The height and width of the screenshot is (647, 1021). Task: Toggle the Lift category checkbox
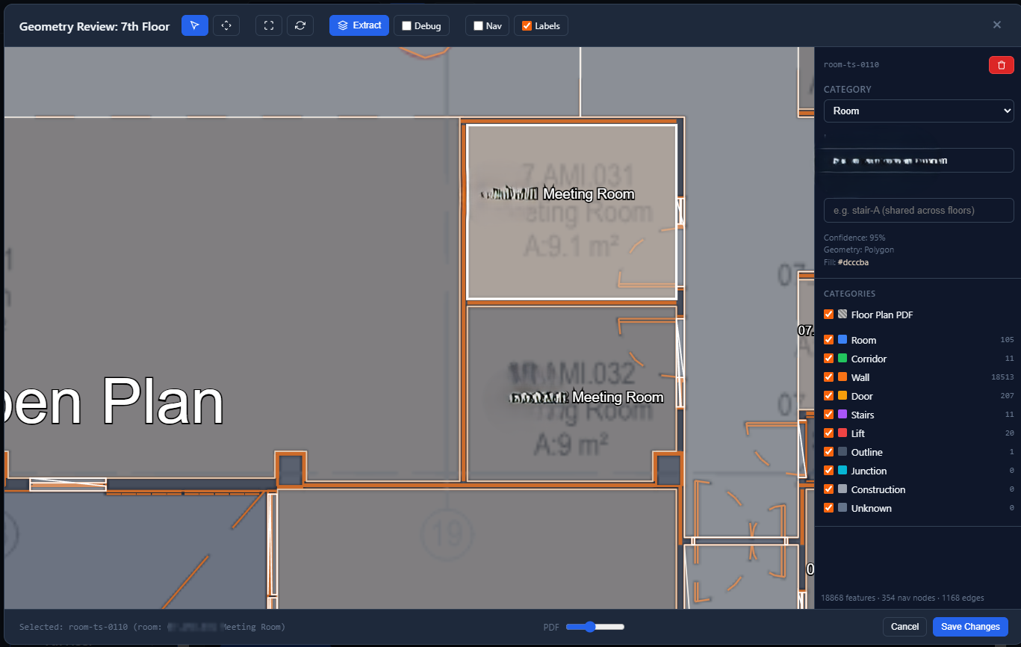(828, 433)
